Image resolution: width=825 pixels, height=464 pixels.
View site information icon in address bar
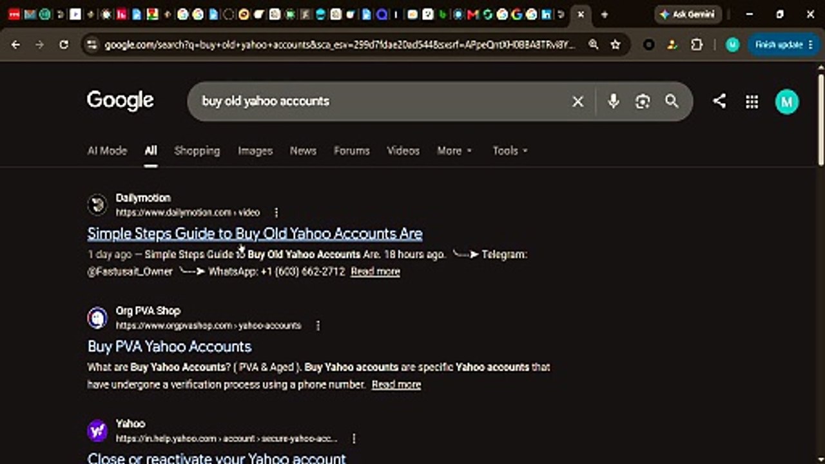tap(92, 44)
